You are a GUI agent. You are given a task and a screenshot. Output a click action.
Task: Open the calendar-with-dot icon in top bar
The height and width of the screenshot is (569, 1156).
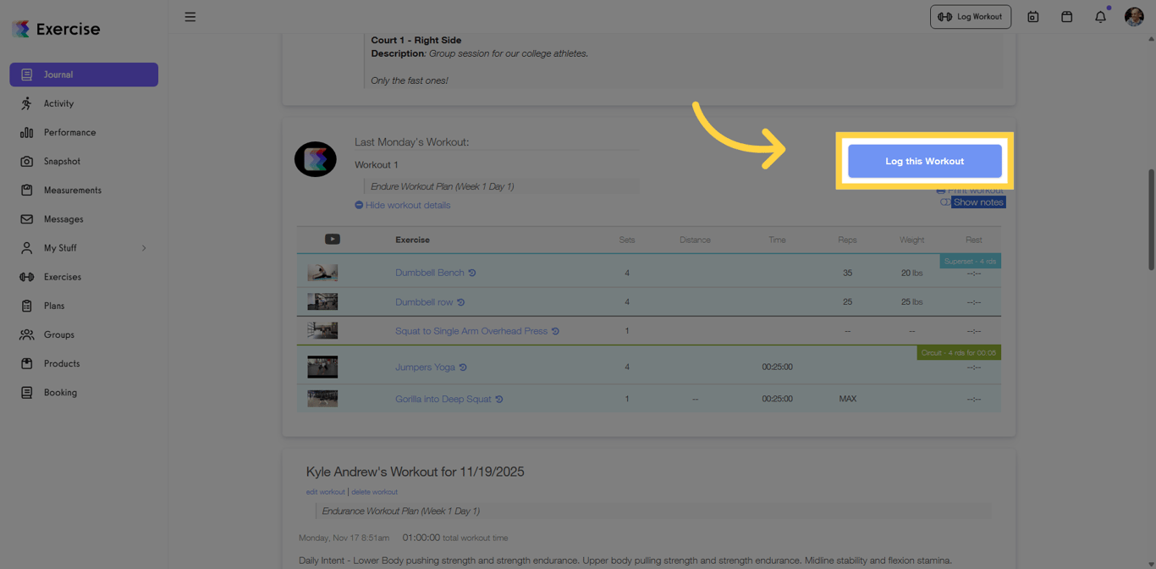pos(1032,17)
